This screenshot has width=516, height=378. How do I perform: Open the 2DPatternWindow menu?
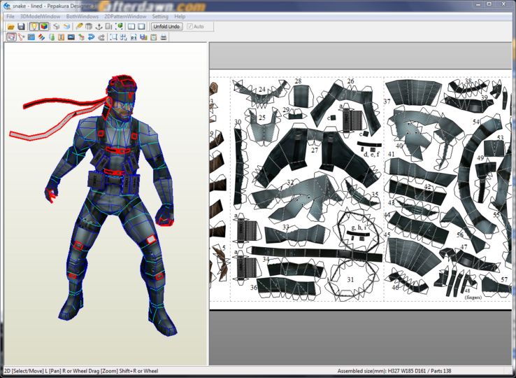click(125, 16)
